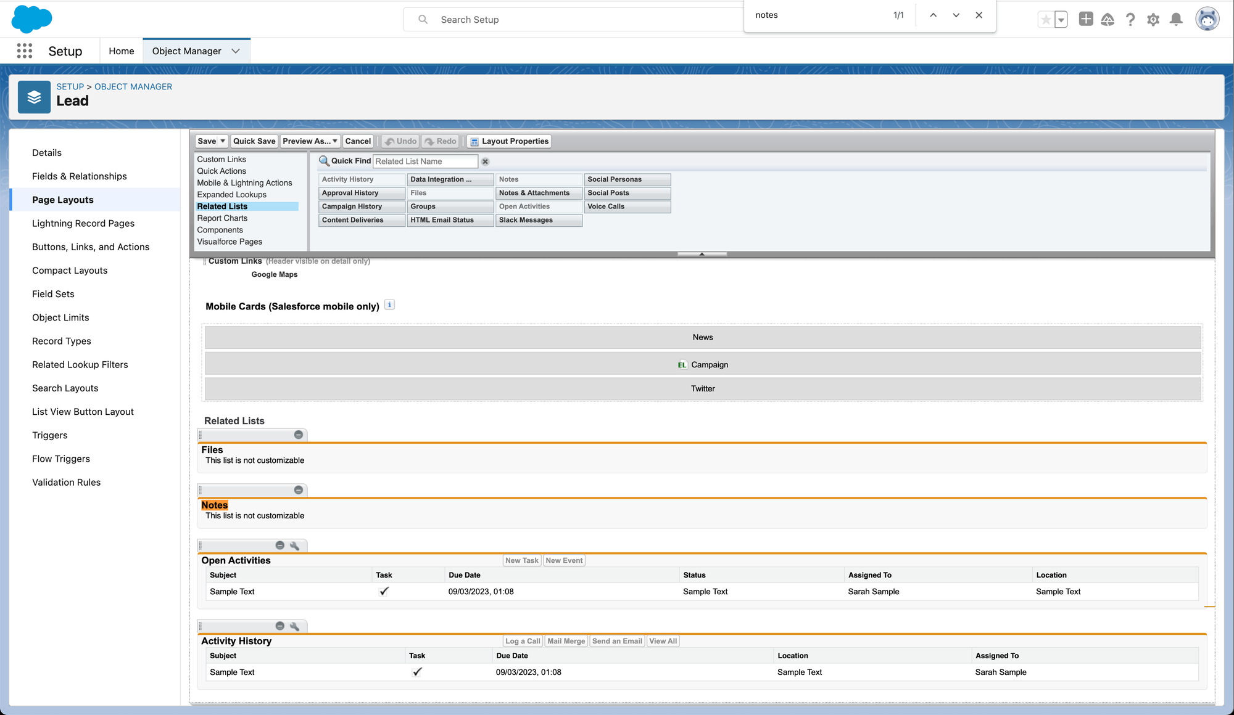
Task: Clear the Quick Find field
Action: point(486,161)
